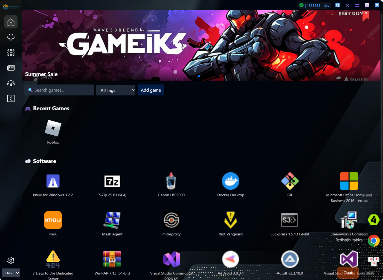Click the Git application icon
Viewport: 383px width, 280px height.
[x=290, y=181]
